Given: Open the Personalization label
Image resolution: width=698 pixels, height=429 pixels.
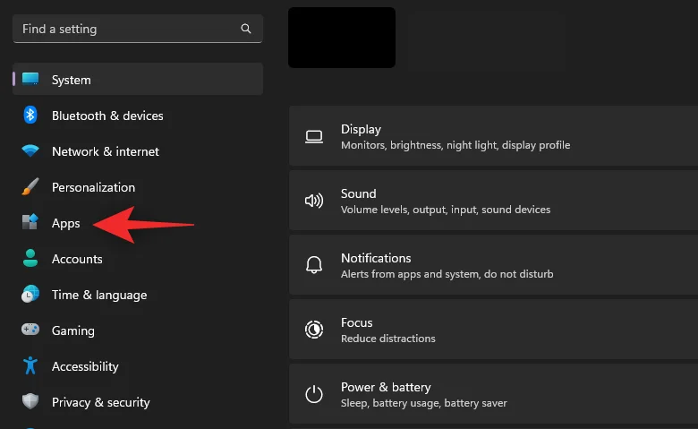Looking at the screenshot, I should coord(93,187).
